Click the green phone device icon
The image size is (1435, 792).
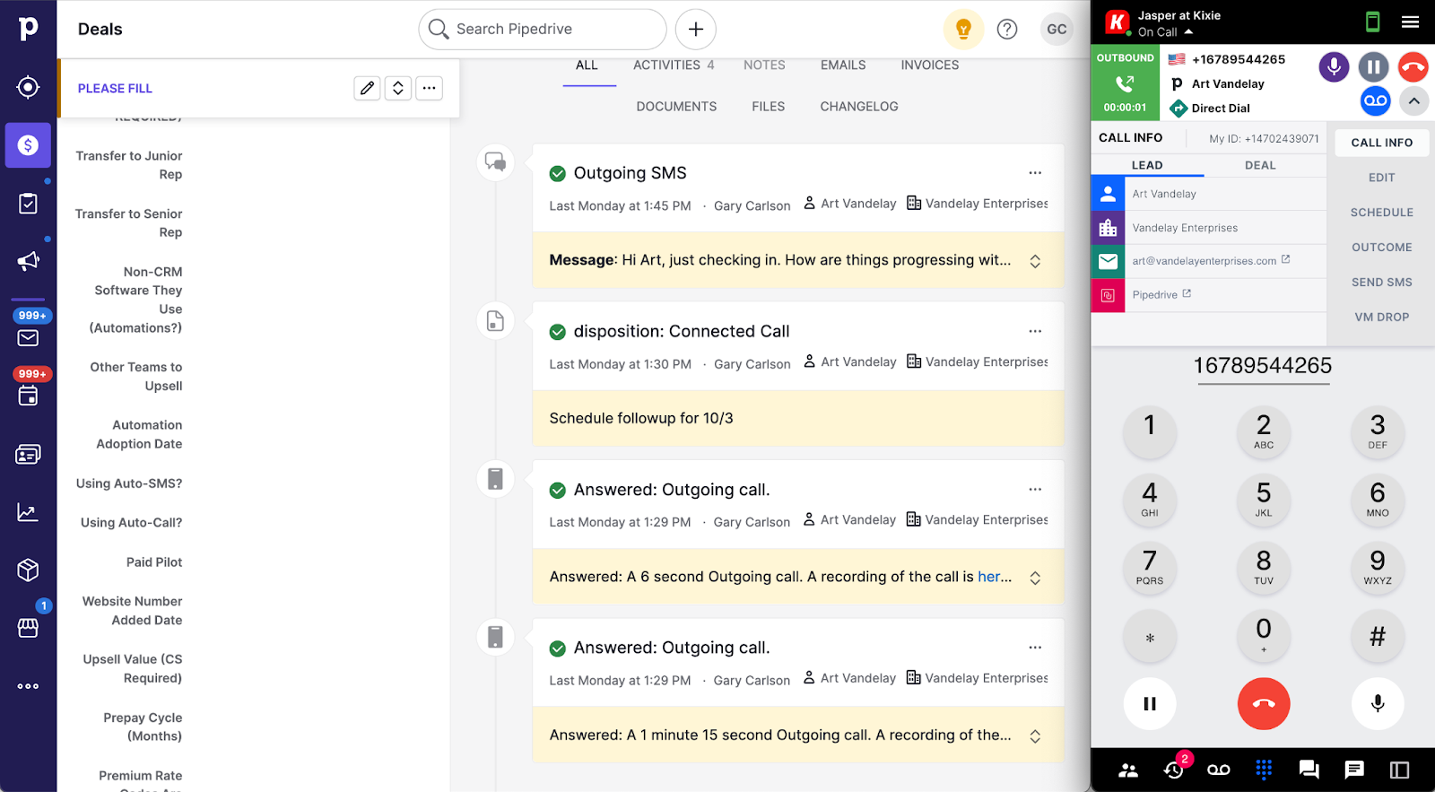tap(1372, 22)
